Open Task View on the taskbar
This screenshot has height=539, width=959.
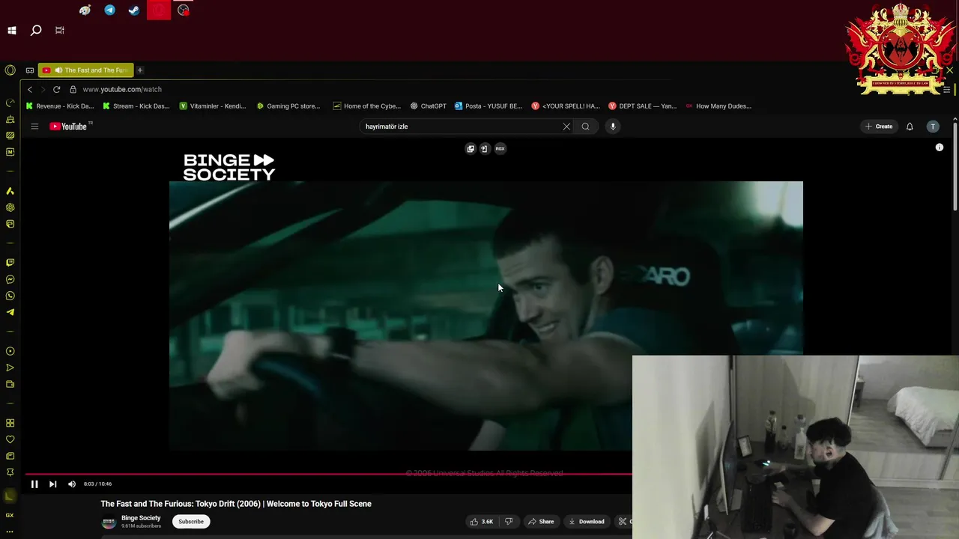point(60,31)
